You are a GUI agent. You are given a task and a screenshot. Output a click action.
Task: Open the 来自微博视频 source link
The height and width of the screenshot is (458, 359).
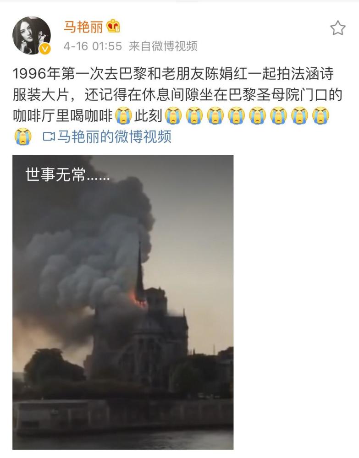click(163, 46)
